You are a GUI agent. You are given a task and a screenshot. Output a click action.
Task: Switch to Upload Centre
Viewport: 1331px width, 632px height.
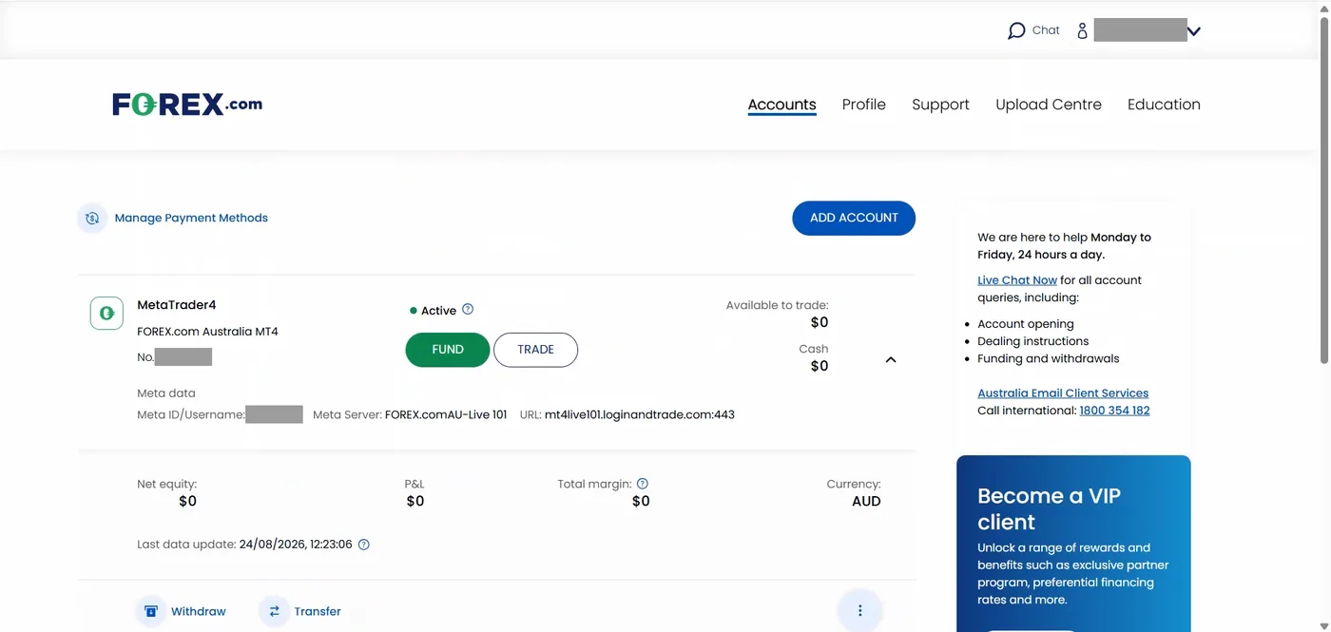[x=1048, y=105]
